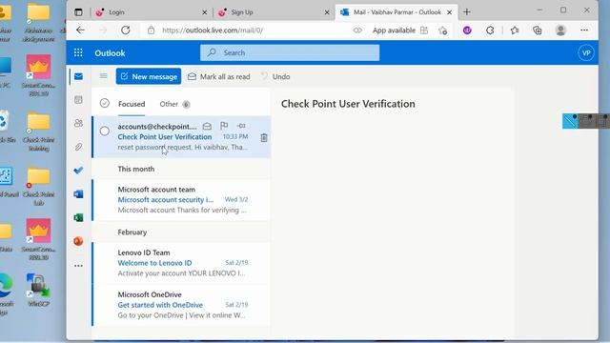This screenshot has height=343, width=610.
Task: Open Check Point training desktop folder
Action: click(38, 132)
